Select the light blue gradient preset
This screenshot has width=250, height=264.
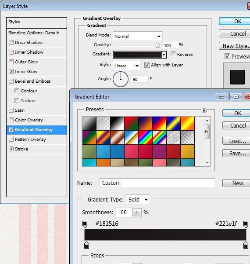tap(104, 151)
